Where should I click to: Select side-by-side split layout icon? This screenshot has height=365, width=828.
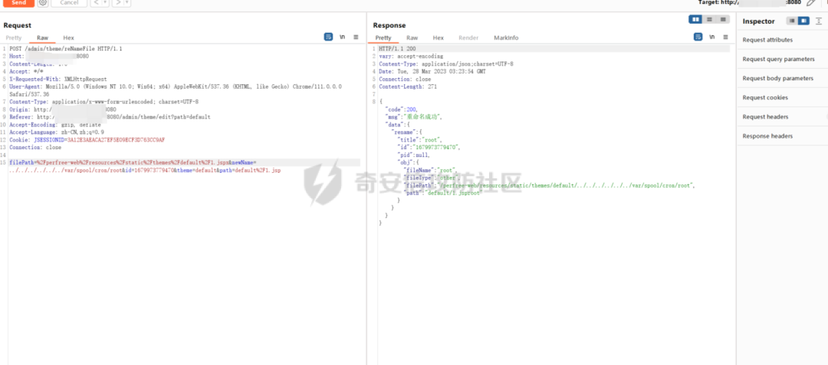696,19
